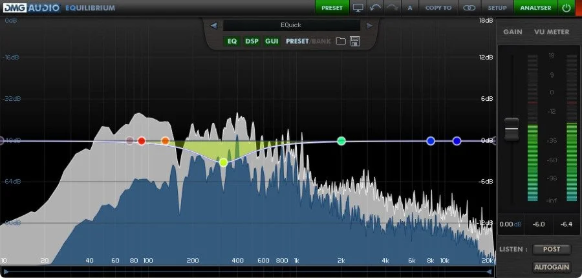This screenshot has height=278, width=582.
Task: Click the 12dB scale label at top right
Action: point(486,57)
